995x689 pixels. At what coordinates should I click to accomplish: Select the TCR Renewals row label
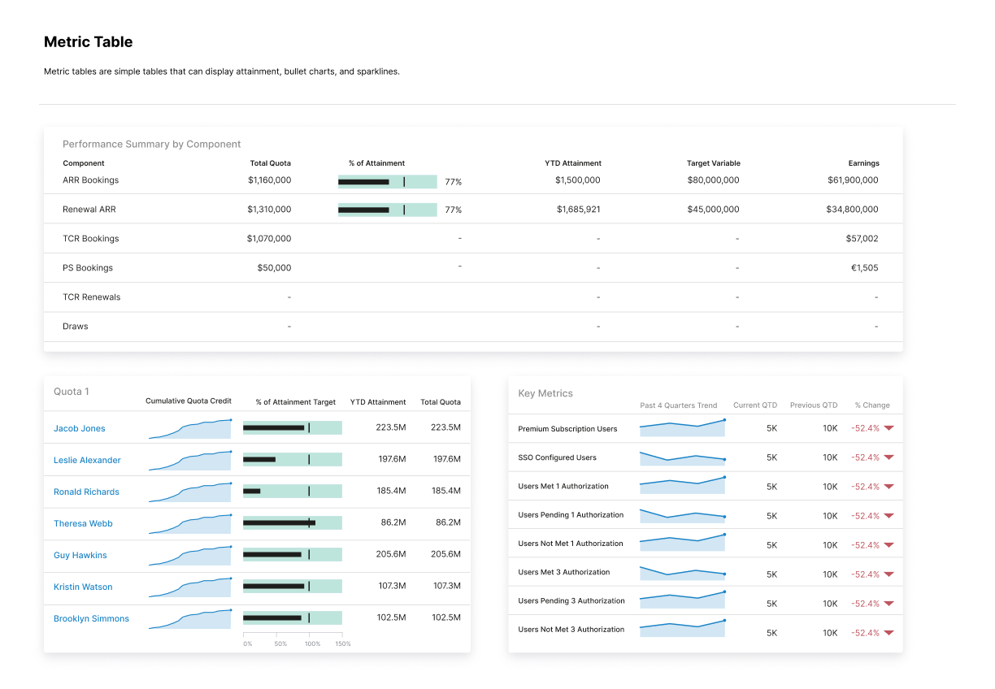tap(92, 297)
